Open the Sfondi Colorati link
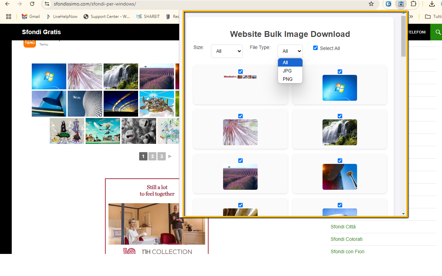 click(346, 239)
